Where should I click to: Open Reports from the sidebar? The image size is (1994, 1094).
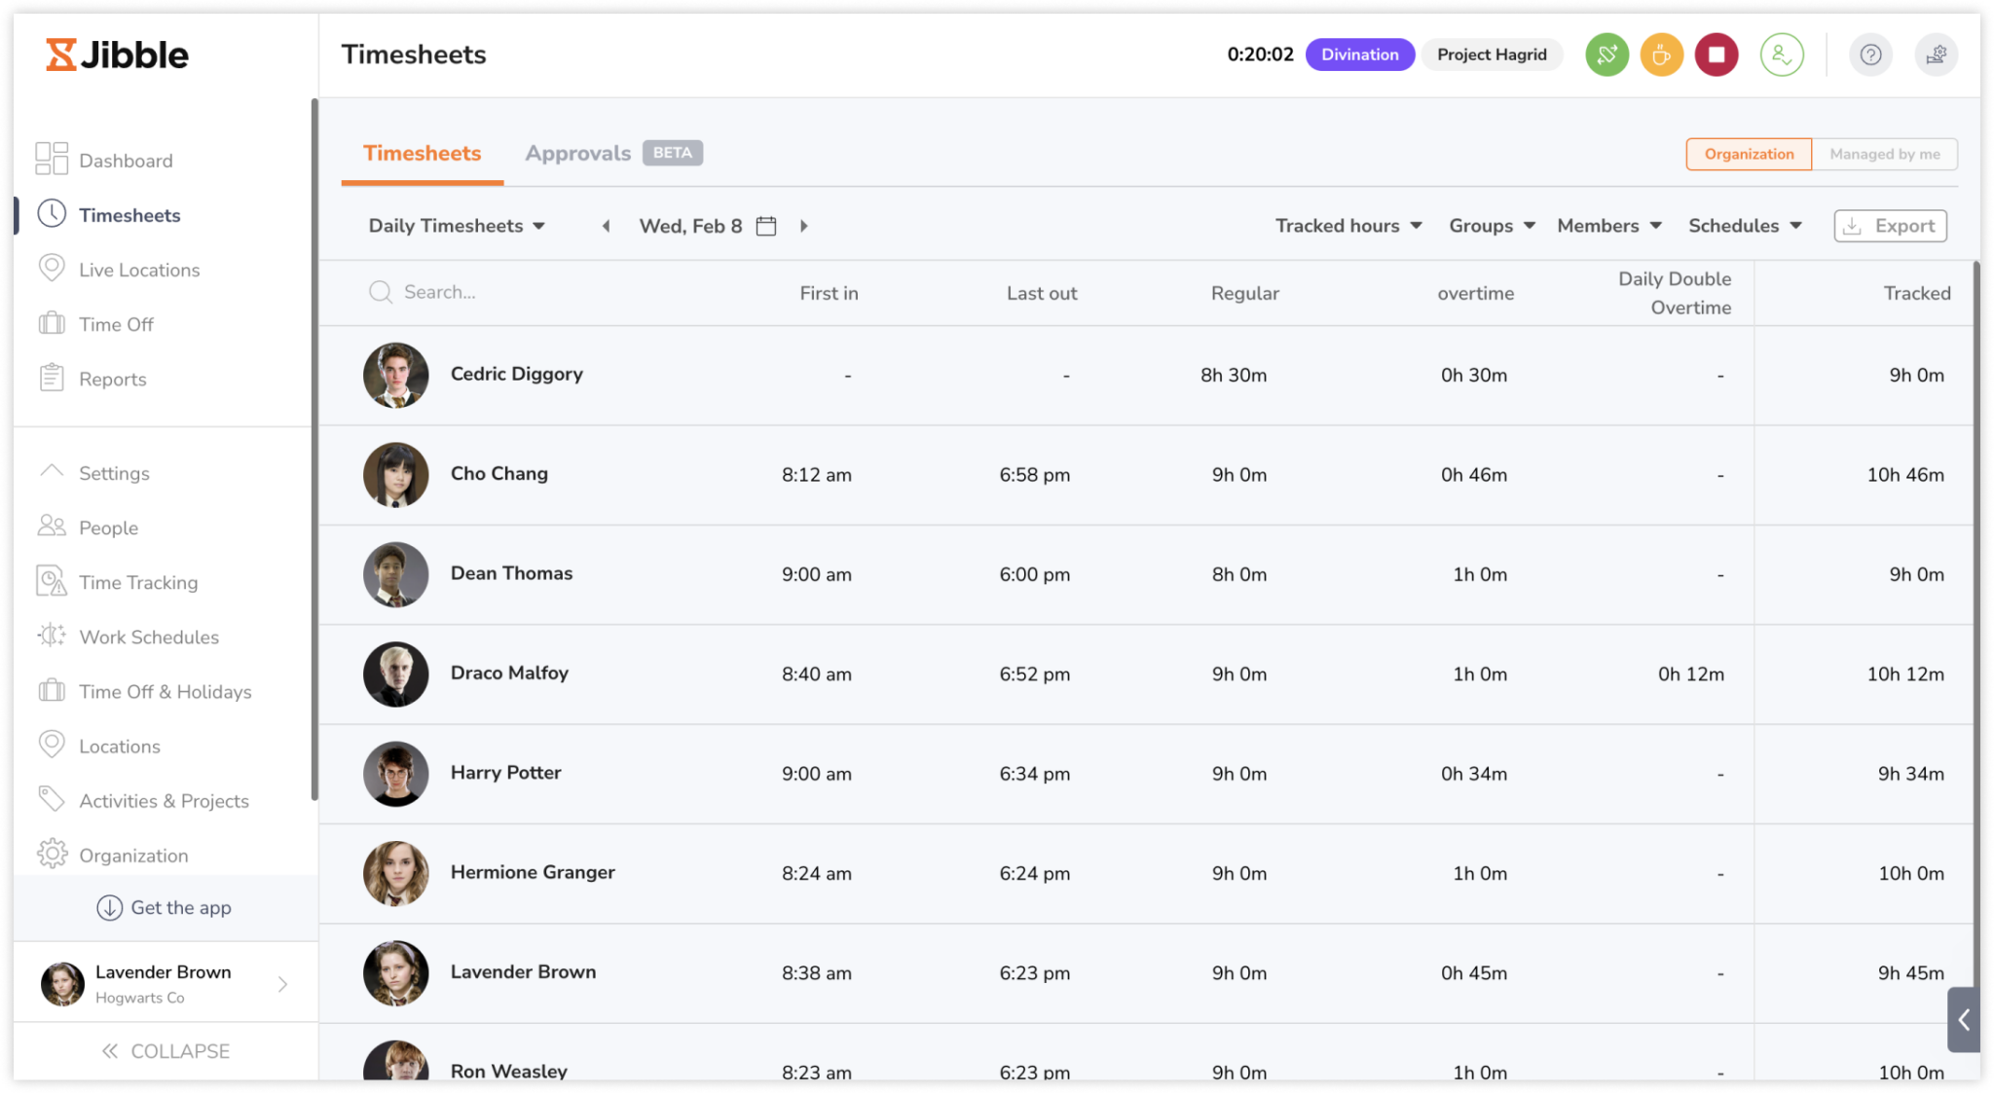coord(112,379)
